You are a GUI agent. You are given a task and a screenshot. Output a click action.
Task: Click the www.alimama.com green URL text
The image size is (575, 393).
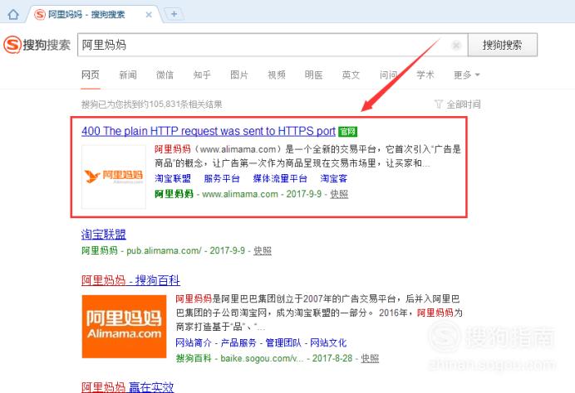tap(240, 194)
